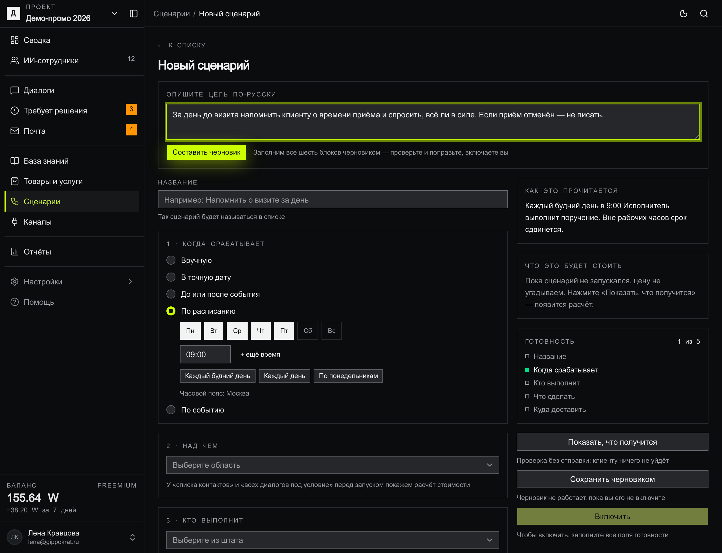This screenshot has width=722, height=553.
Task: Expand the Настройки submenu arrow
Action: click(130, 282)
